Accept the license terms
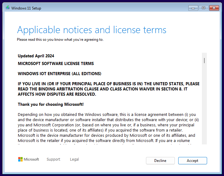The image size is (224, 176). (192, 161)
